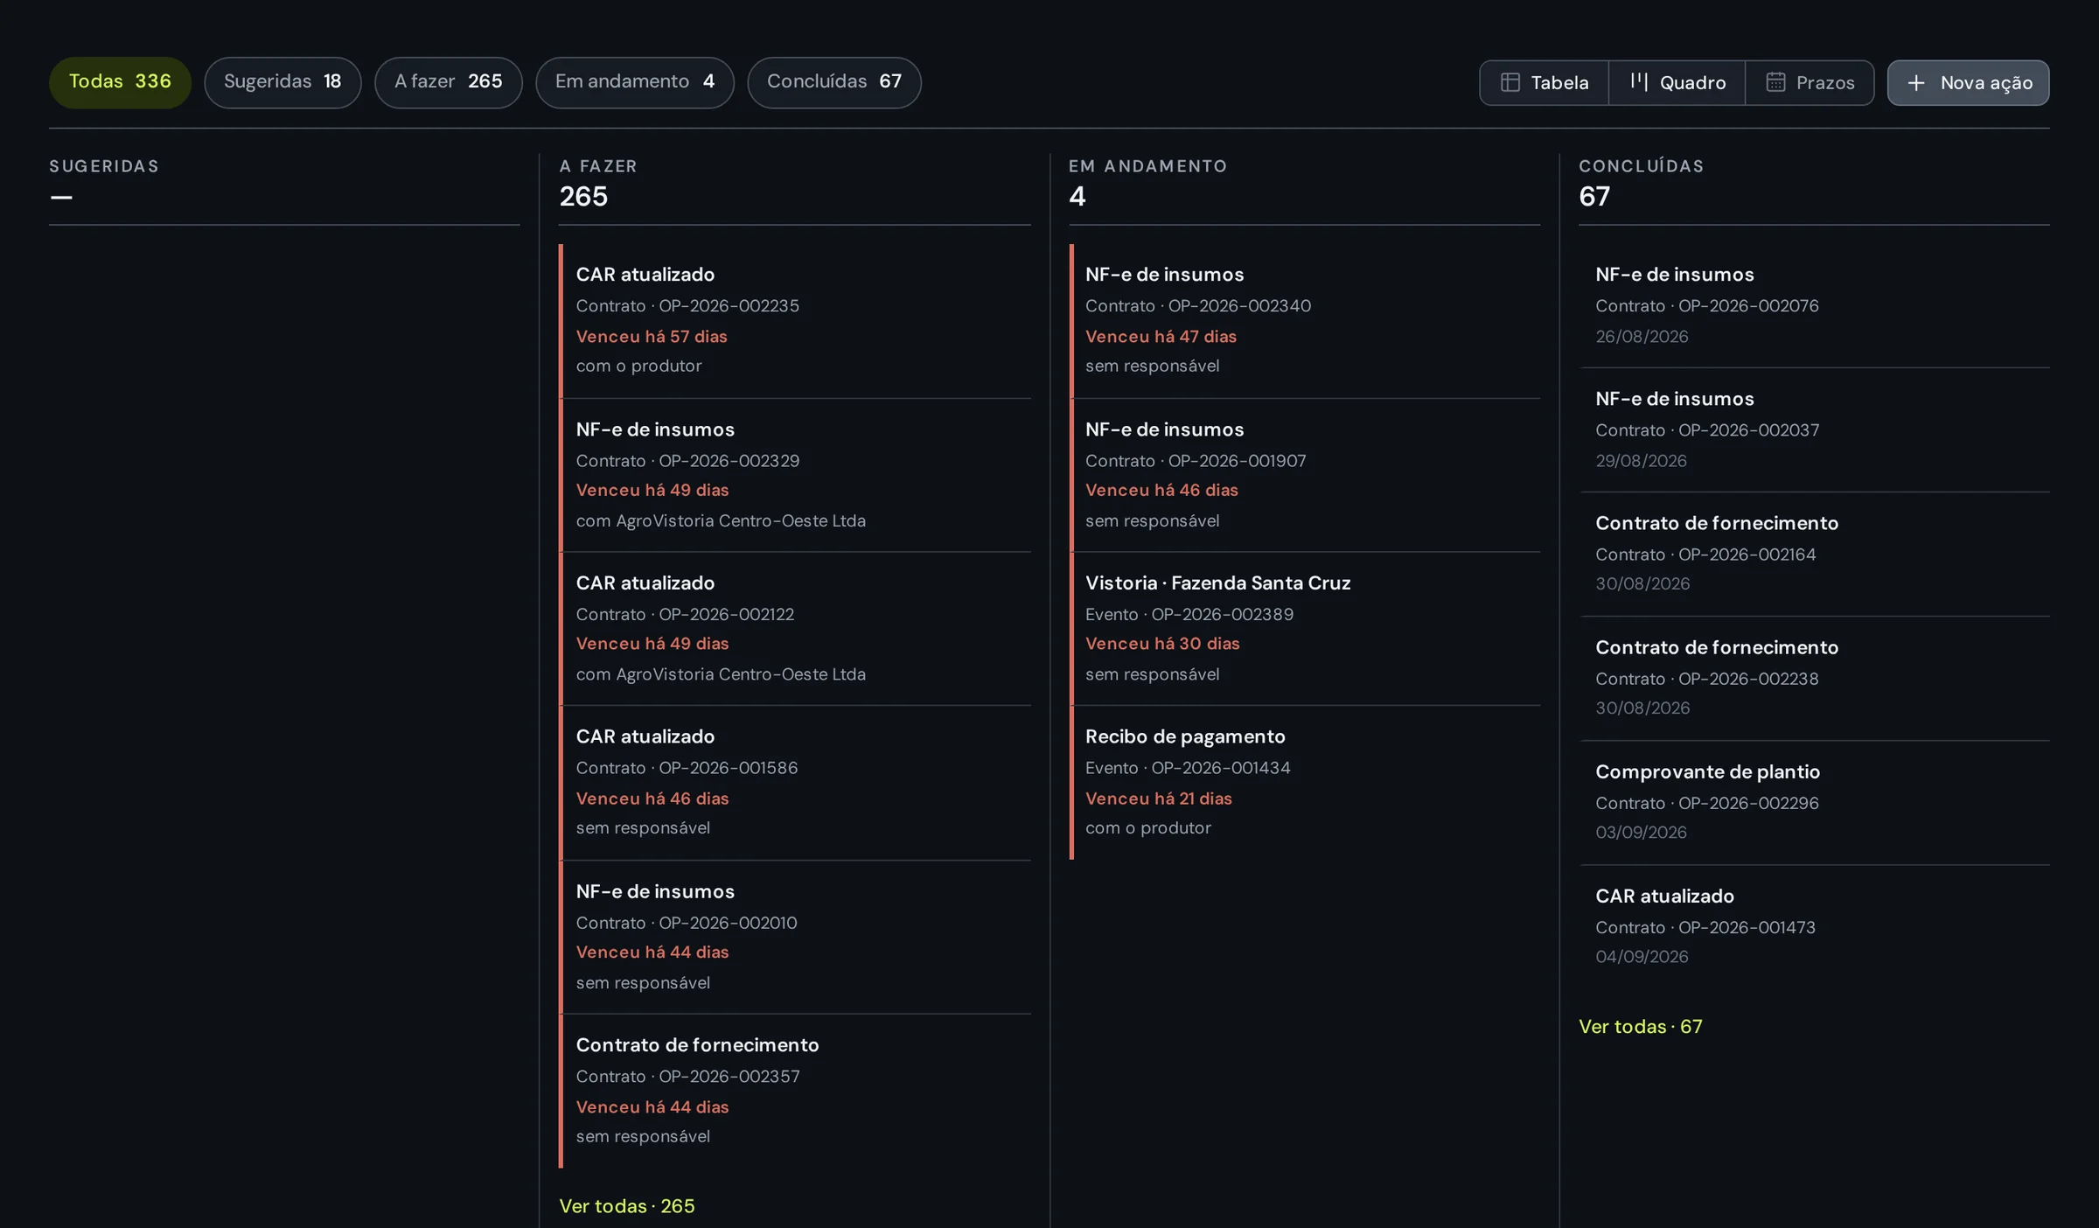Open Vistoria · Fazenda Santa Cruz card
2099x1228 pixels.
(1304, 628)
